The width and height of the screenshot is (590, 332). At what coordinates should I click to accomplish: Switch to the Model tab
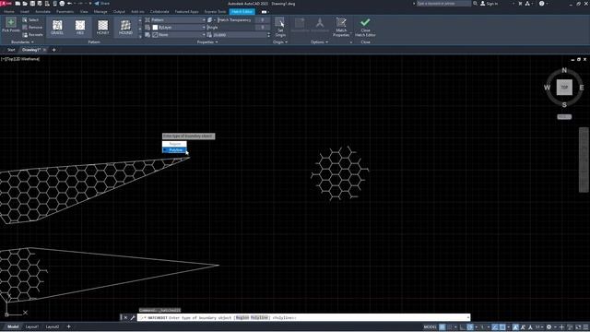pos(13,326)
